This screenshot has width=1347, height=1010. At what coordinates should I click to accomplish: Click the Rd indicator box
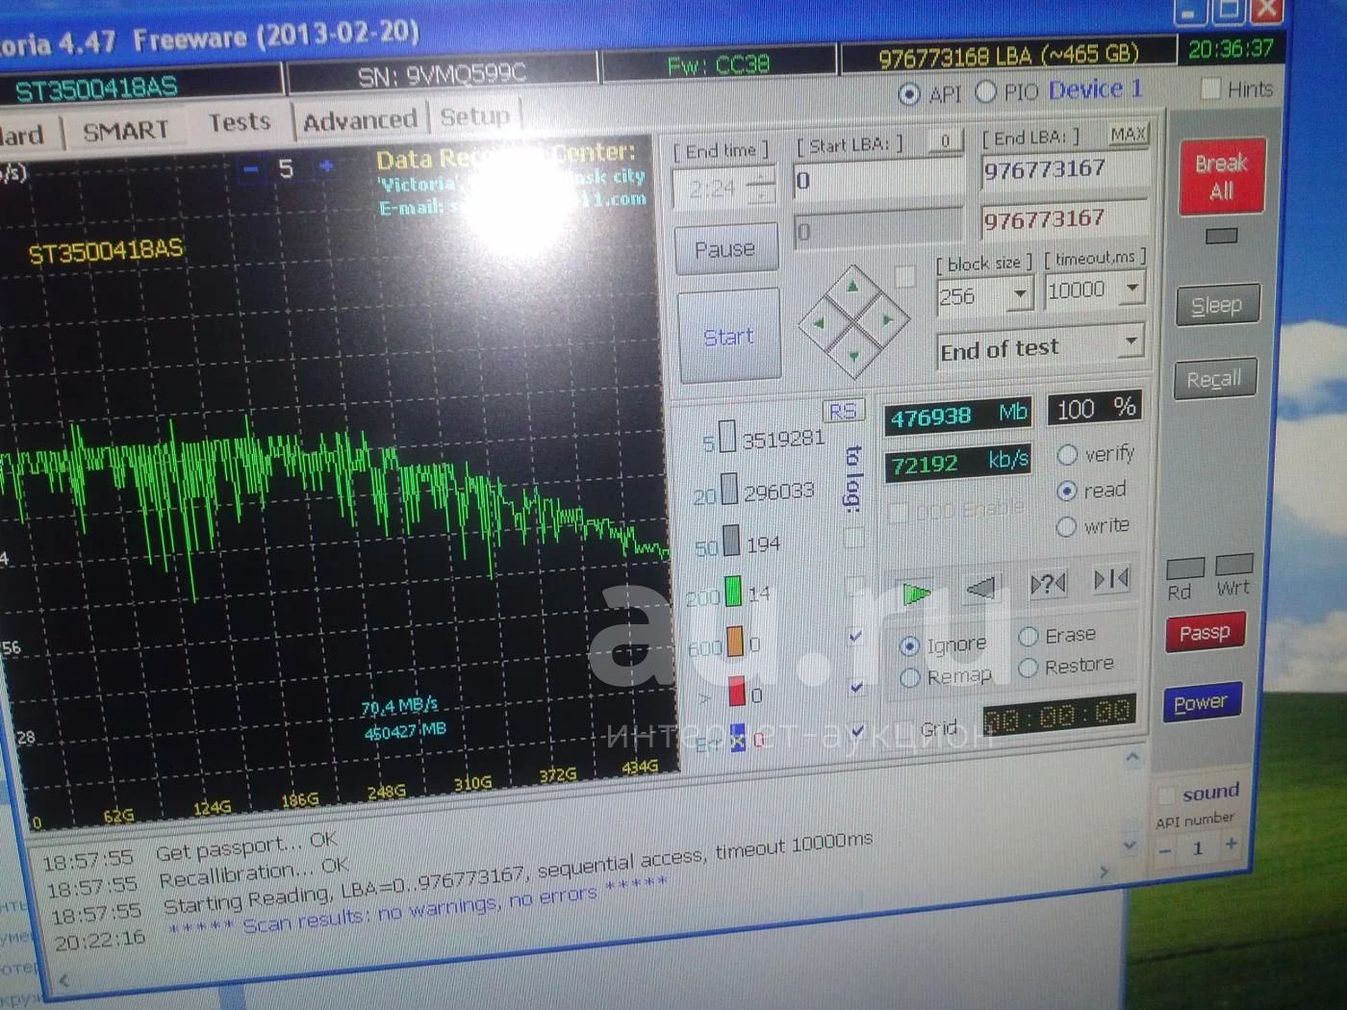tap(1185, 568)
